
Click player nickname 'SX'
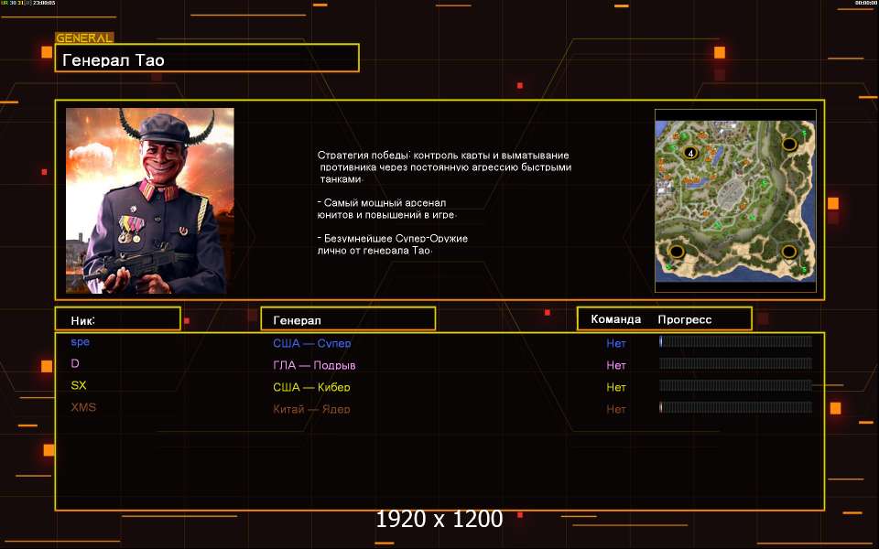point(79,385)
